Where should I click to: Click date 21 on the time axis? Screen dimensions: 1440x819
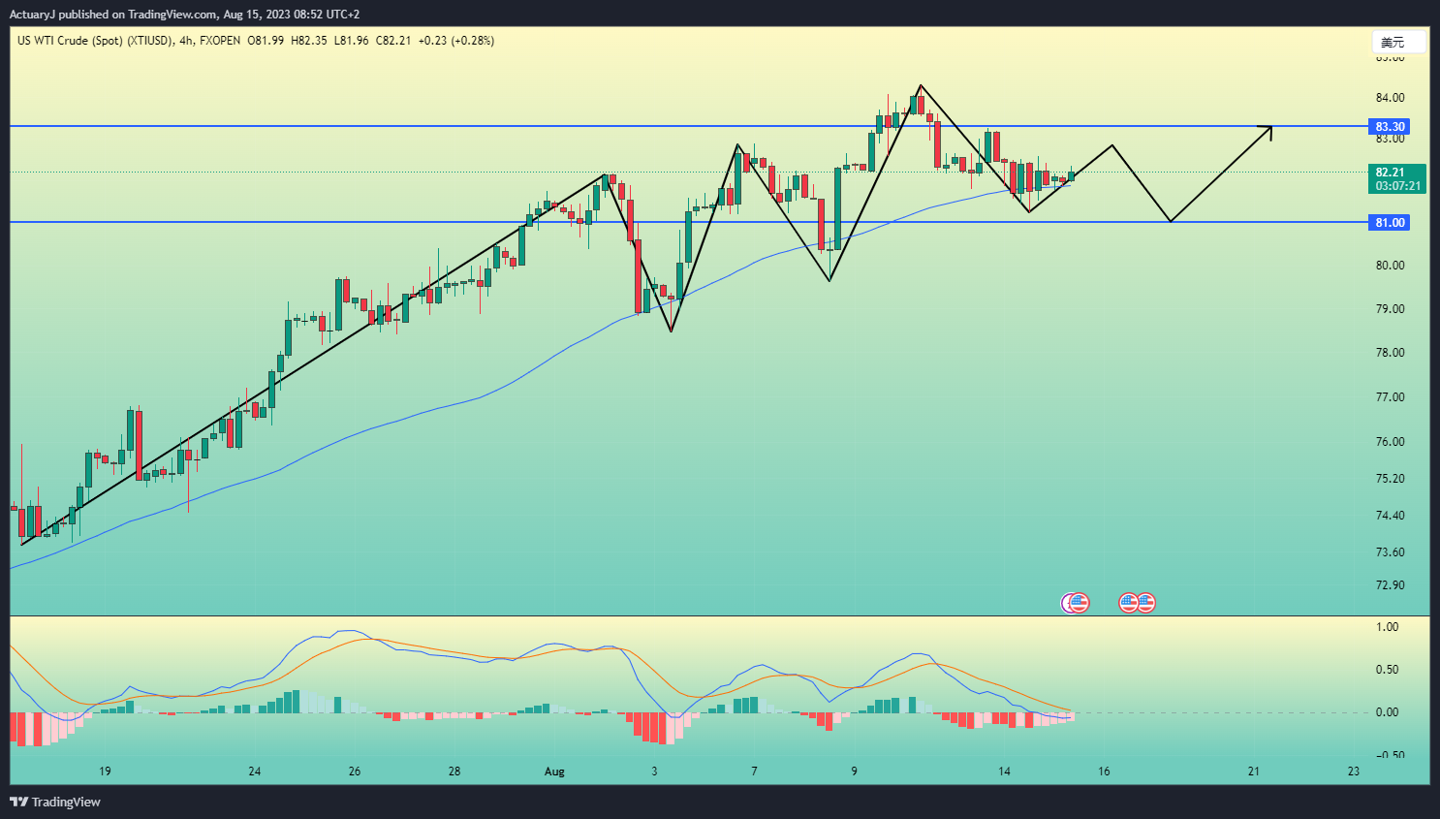coord(1254,772)
